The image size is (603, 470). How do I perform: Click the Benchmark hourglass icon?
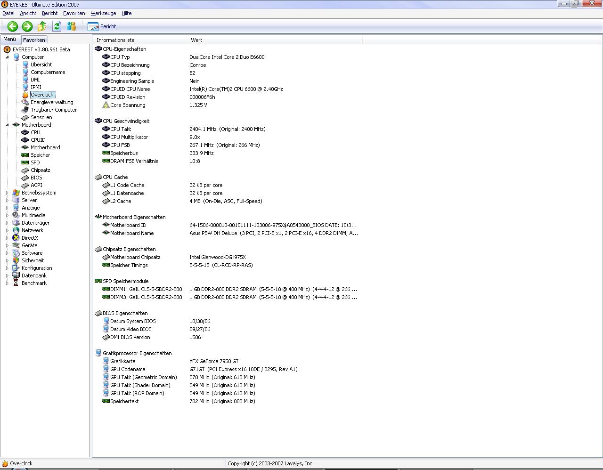click(x=16, y=283)
